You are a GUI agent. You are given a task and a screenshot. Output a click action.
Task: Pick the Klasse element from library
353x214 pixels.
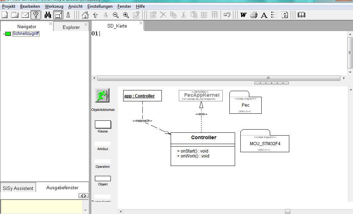(103, 127)
